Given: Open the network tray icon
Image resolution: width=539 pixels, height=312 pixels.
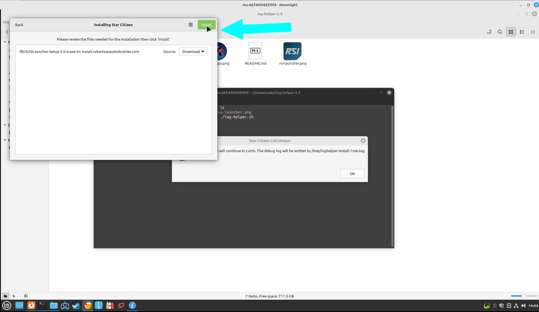Looking at the screenshot, I should click(x=516, y=306).
